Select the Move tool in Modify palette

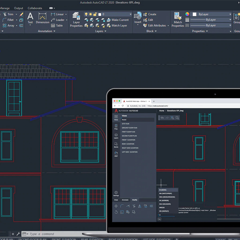[x=116, y=206]
